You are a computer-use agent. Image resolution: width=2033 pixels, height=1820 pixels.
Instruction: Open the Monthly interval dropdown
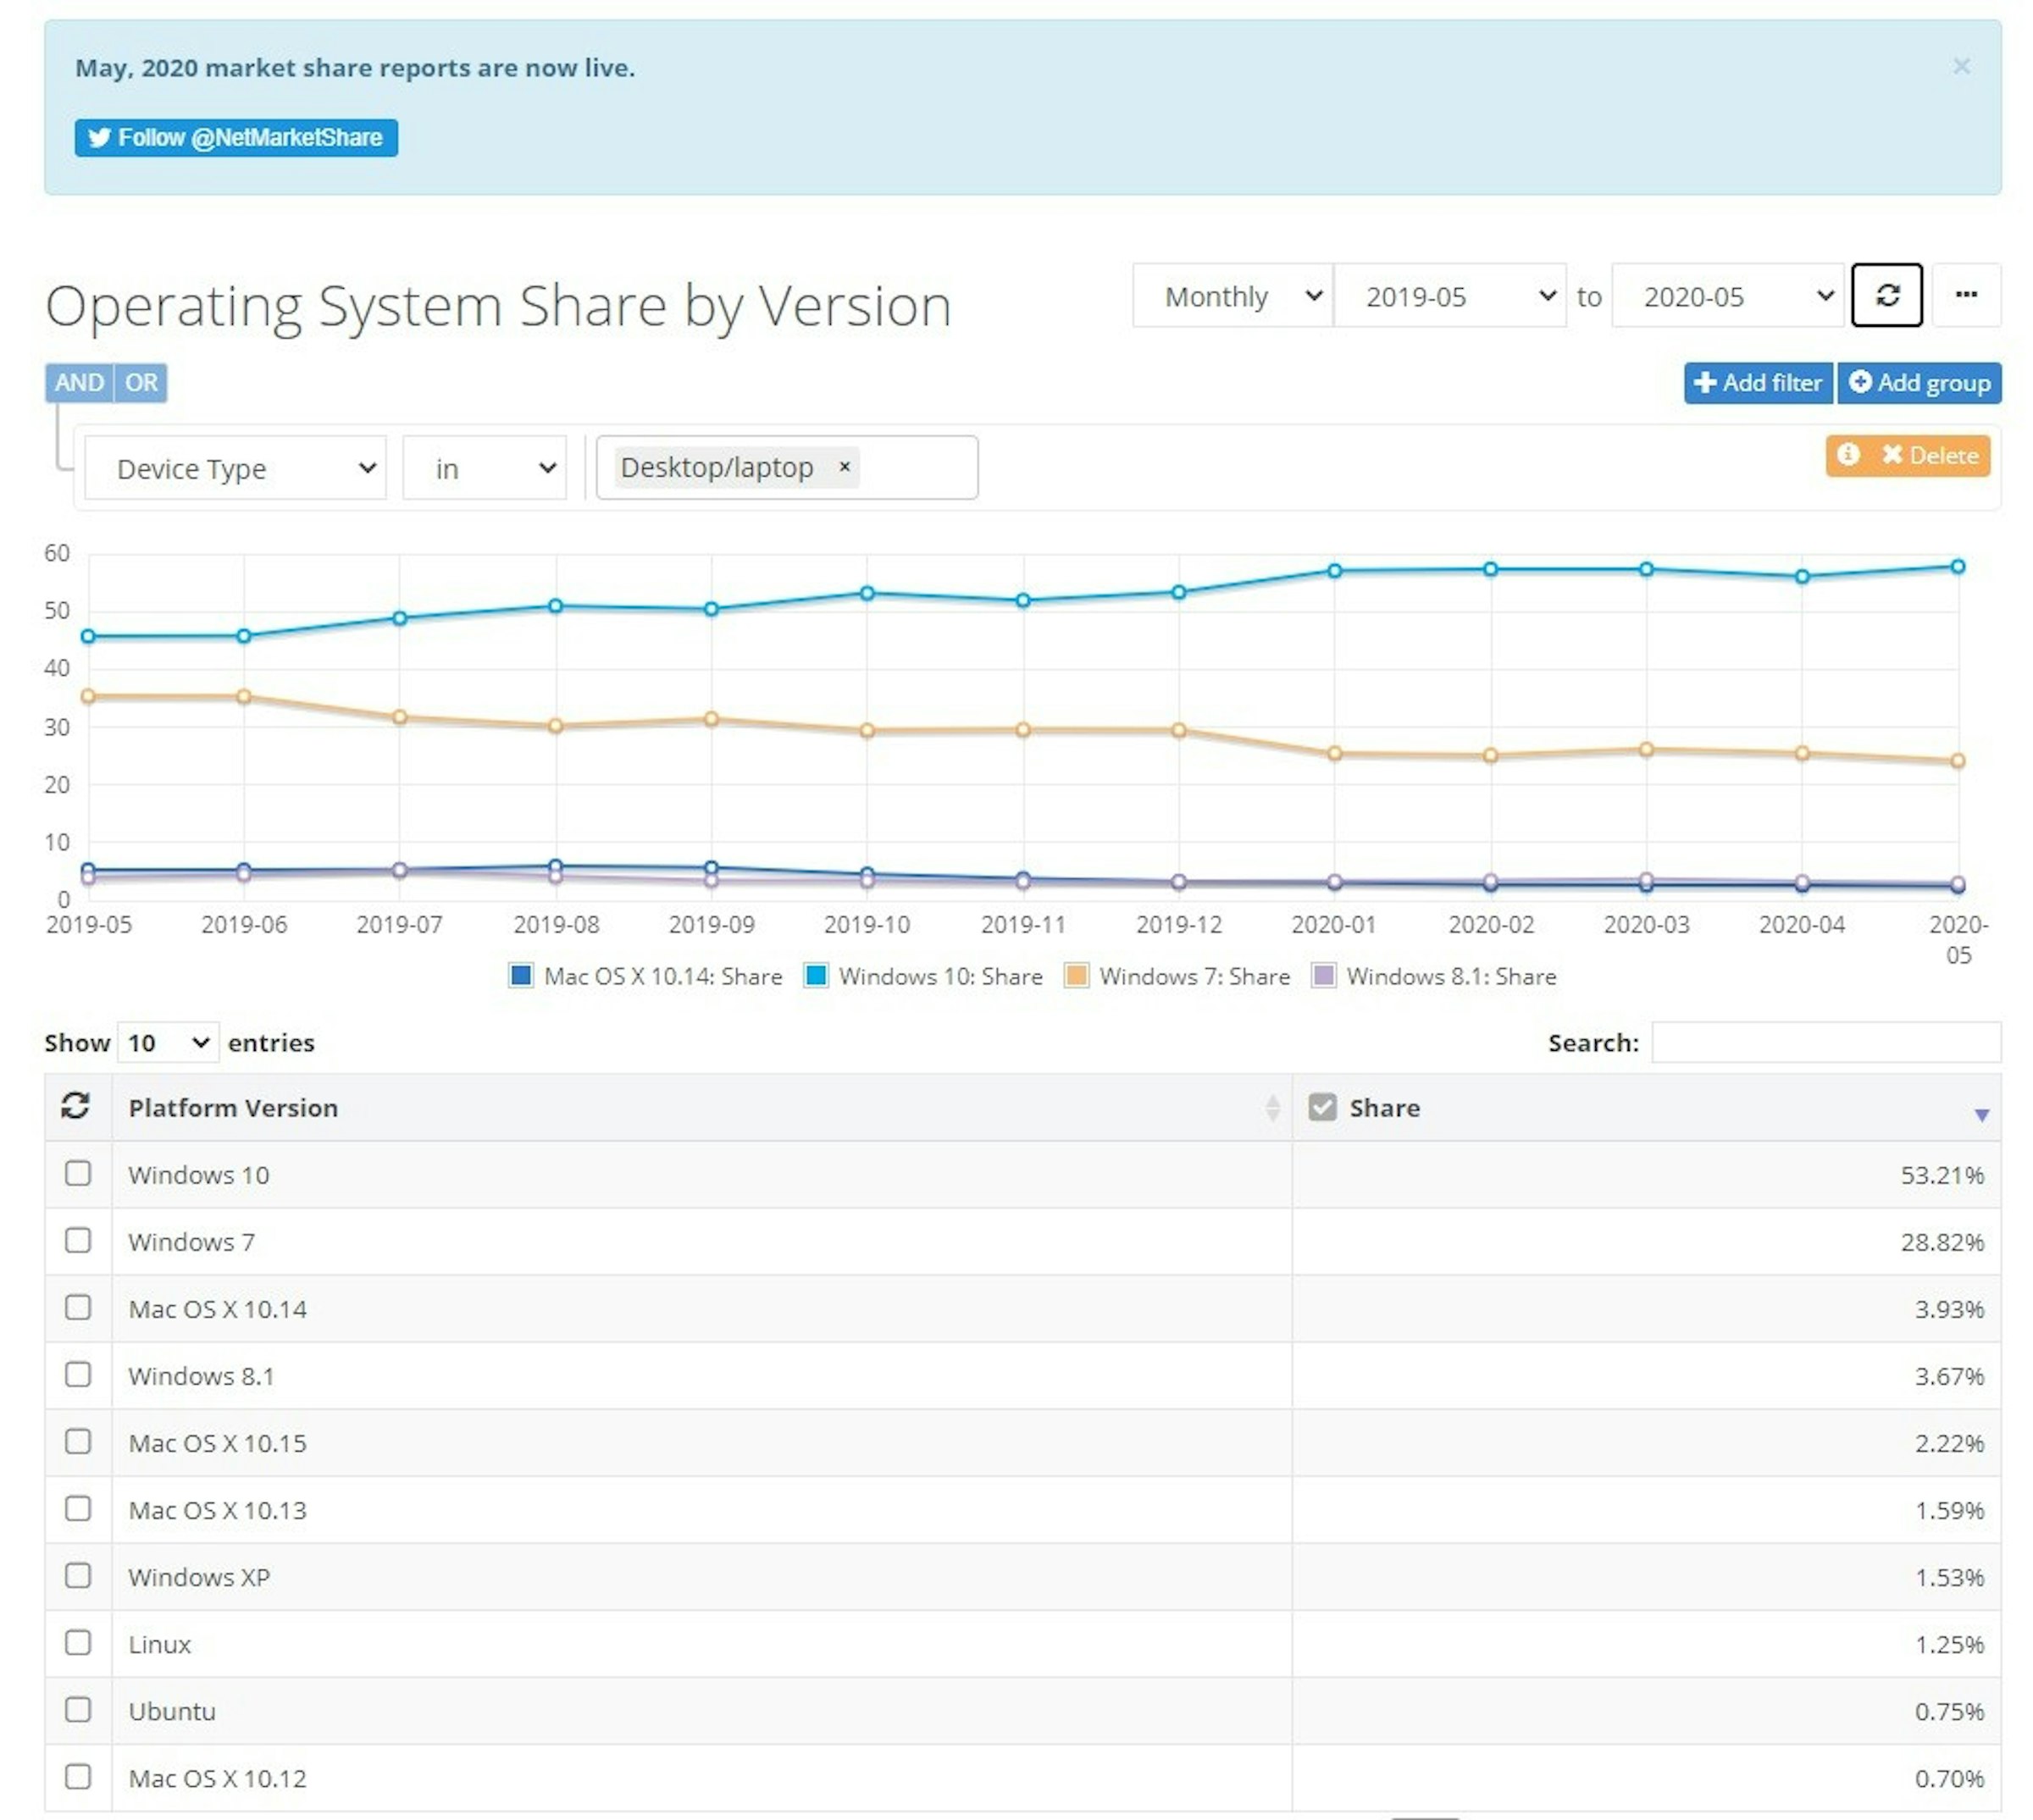click(x=1232, y=296)
